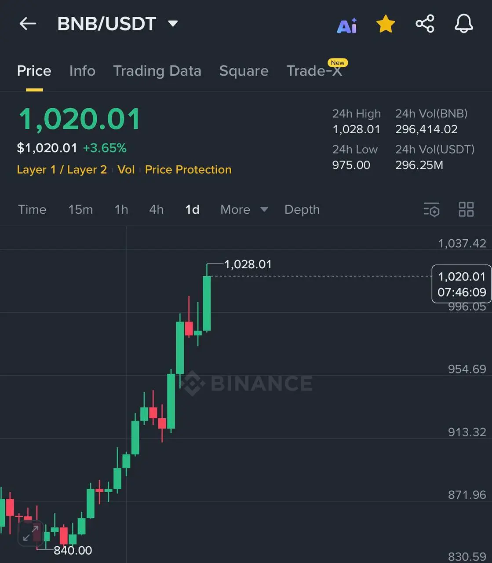Viewport: 492px width, 563px height.
Task: Open the Trade-X tab
Action: pos(314,71)
